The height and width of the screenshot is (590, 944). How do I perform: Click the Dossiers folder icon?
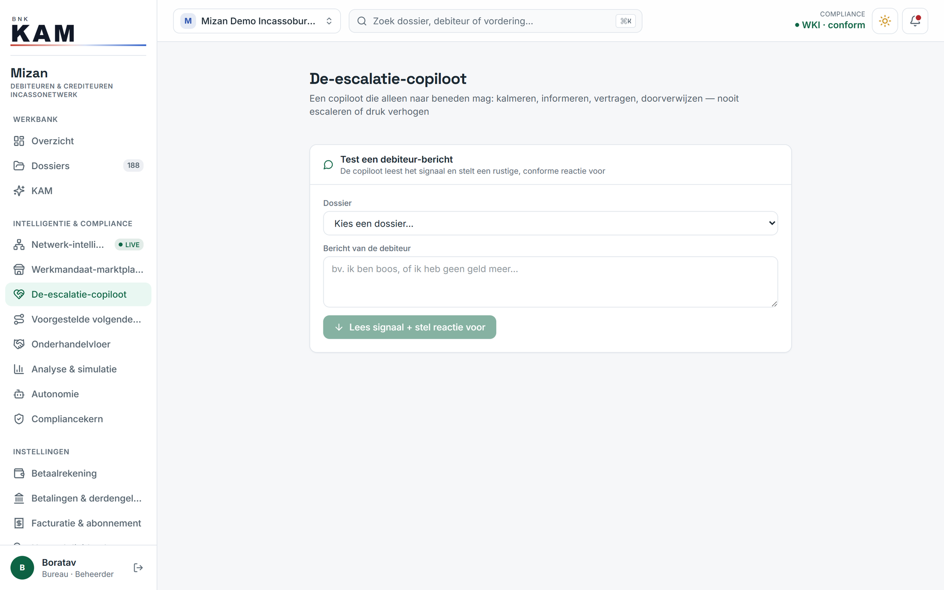click(x=19, y=166)
